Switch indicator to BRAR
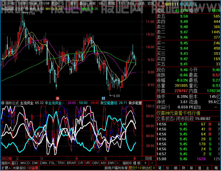 coord(71,163)
